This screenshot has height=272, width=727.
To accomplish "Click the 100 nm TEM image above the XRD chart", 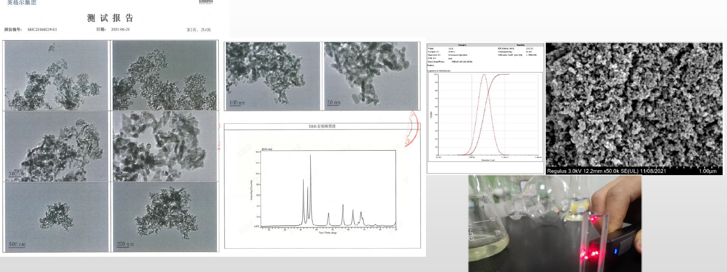I will [x=273, y=76].
